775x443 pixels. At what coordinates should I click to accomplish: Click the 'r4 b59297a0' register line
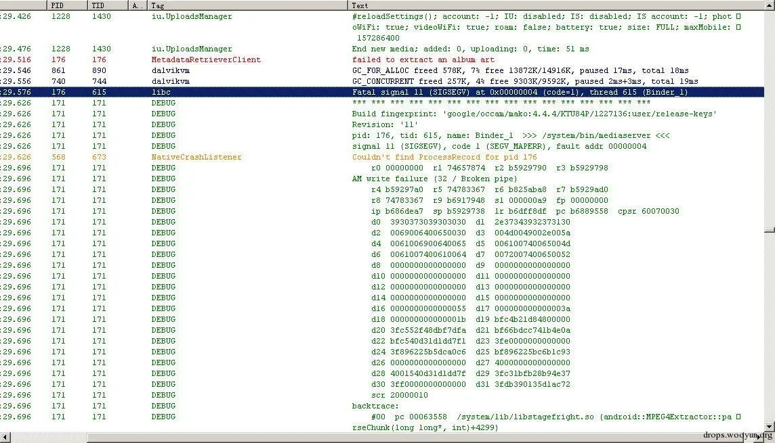coord(489,190)
